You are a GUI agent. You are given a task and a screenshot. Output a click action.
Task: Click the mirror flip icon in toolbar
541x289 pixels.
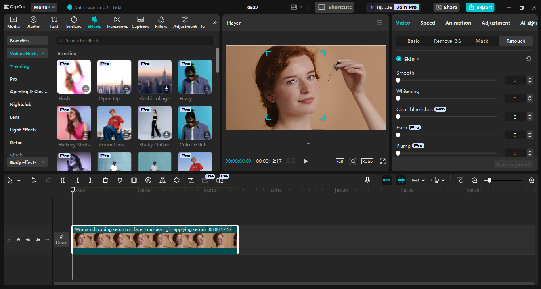point(162,180)
